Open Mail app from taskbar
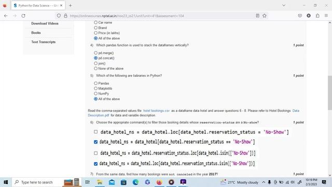This screenshot has width=332, height=187. pyautogui.click(x=112, y=182)
